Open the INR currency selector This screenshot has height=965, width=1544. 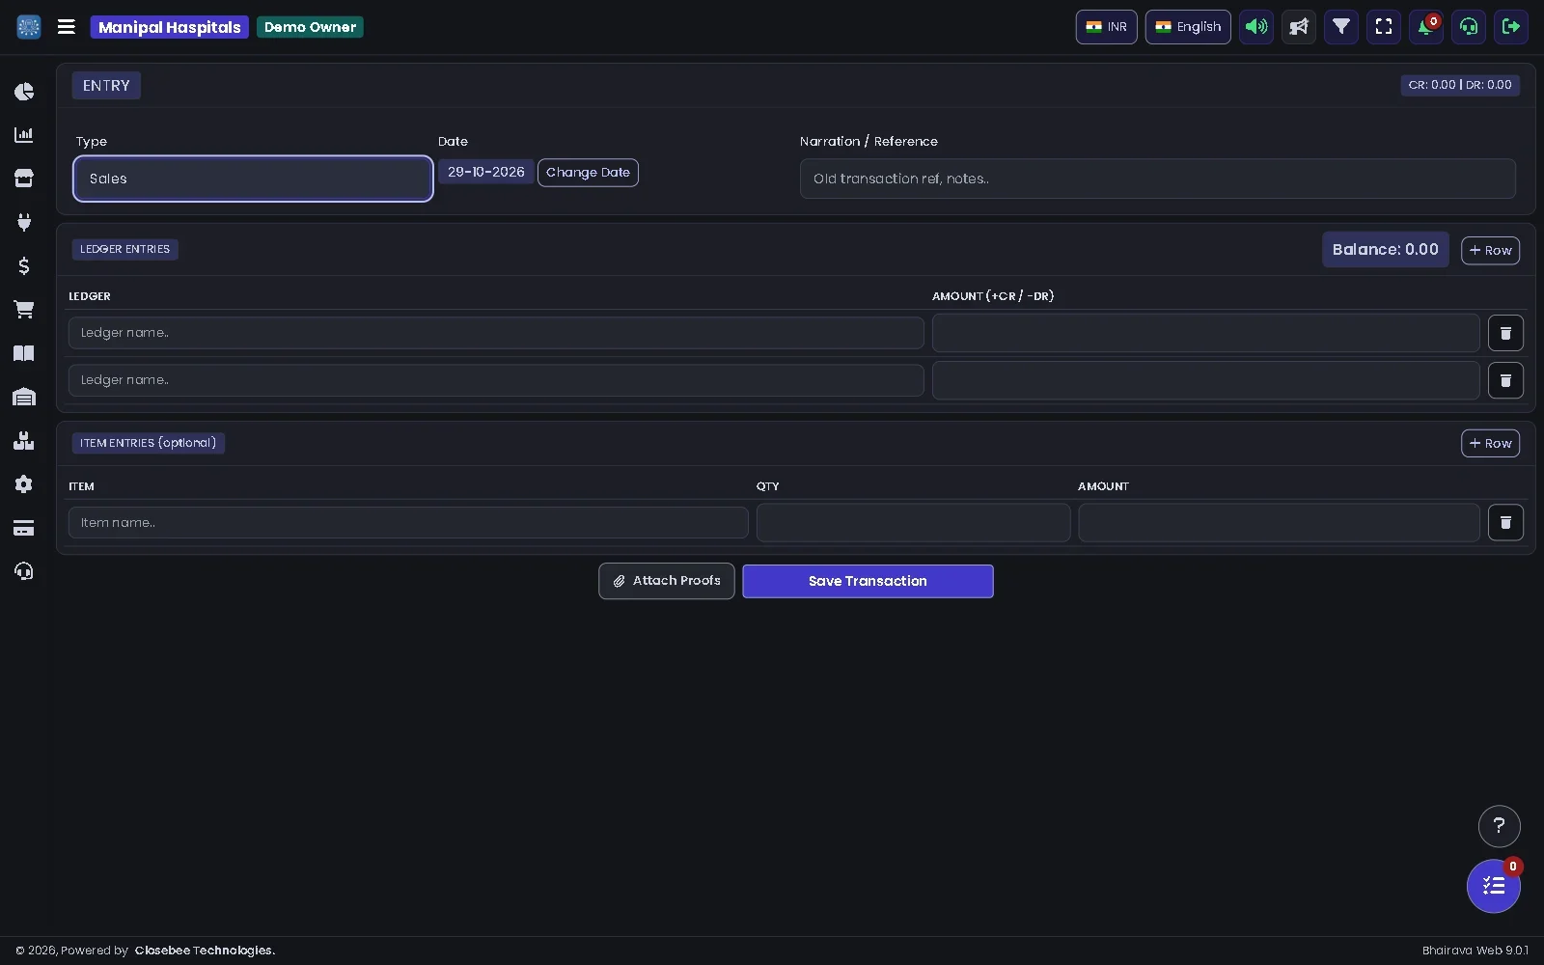click(x=1107, y=27)
